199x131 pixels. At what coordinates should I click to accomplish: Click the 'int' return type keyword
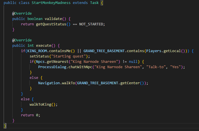(31, 45)
